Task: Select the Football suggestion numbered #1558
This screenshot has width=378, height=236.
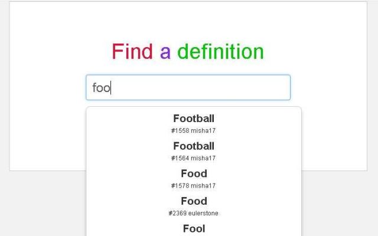Action: (x=194, y=123)
